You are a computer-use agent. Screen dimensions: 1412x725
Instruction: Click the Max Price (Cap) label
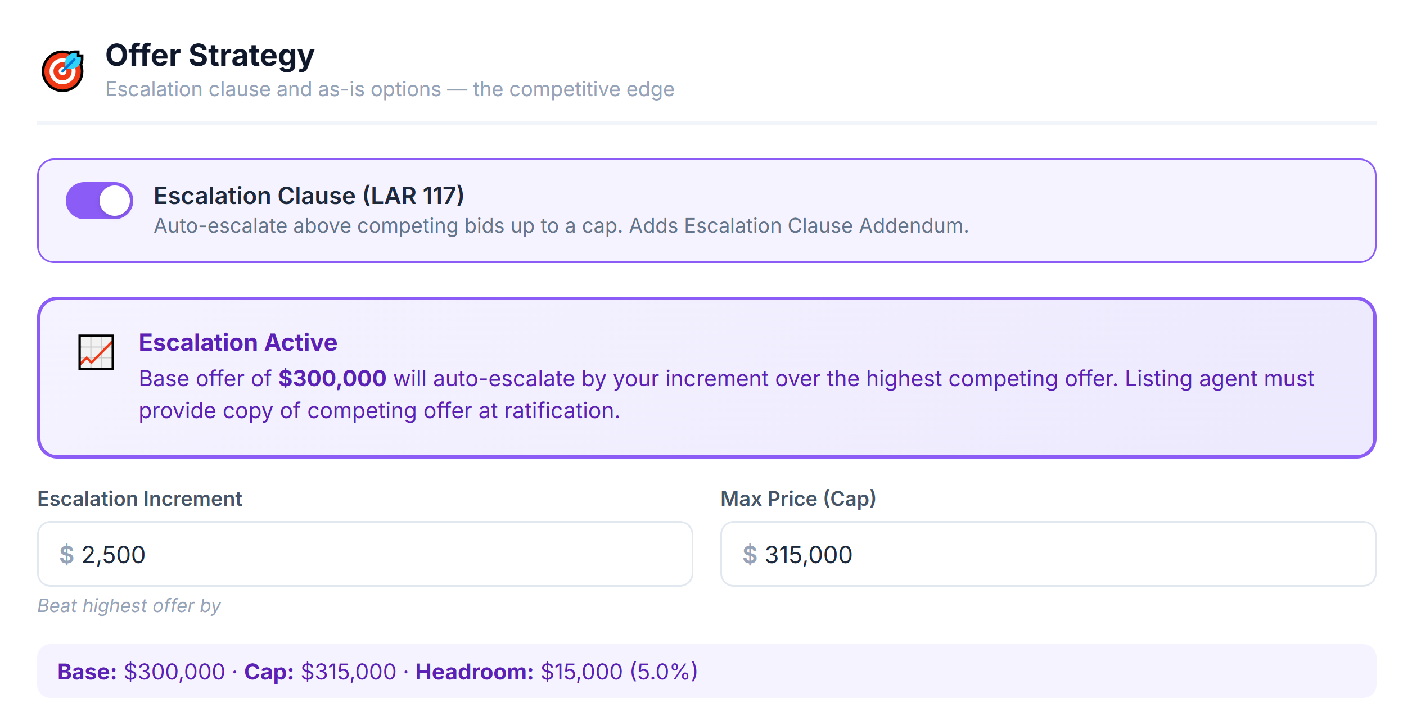click(x=799, y=498)
